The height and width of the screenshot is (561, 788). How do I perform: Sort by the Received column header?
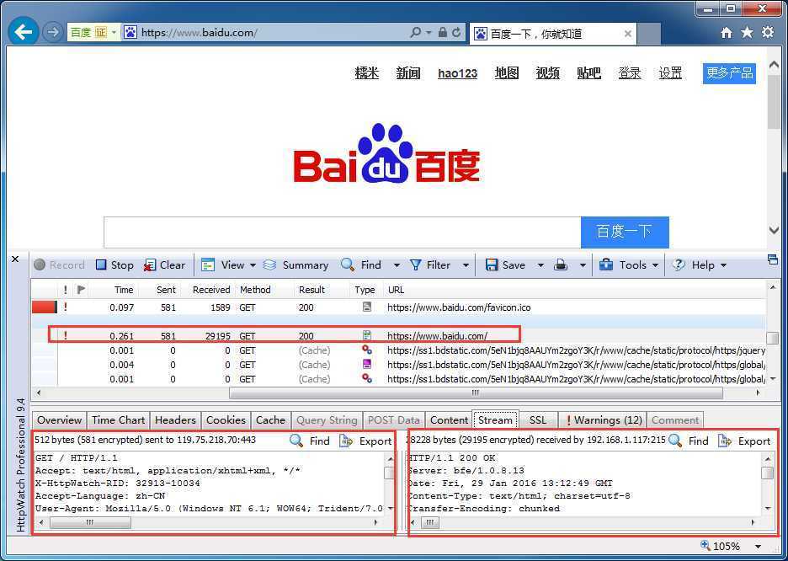click(211, 290)
